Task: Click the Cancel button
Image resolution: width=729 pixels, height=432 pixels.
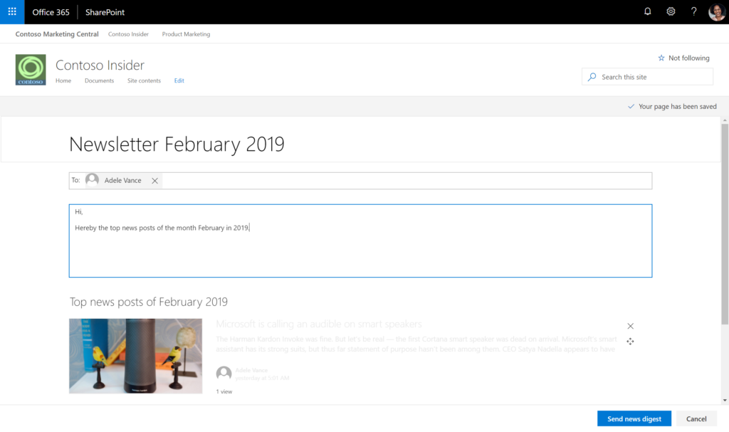Action: click(x=696, y=418)
